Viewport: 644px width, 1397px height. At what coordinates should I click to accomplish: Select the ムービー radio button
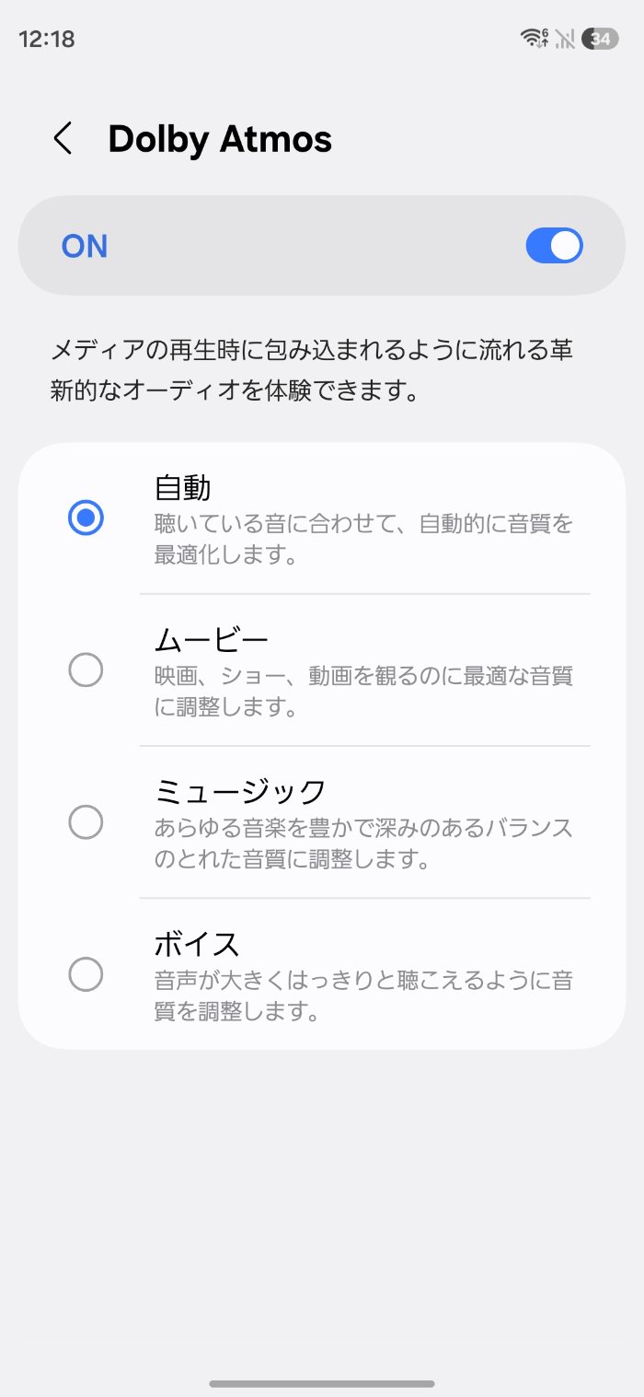86,671
